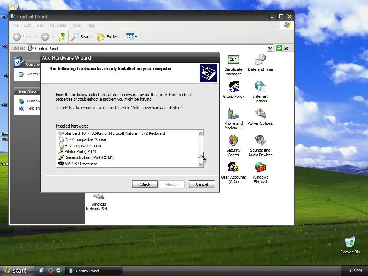
Task: Open the File menu
Action: point(15,25)
